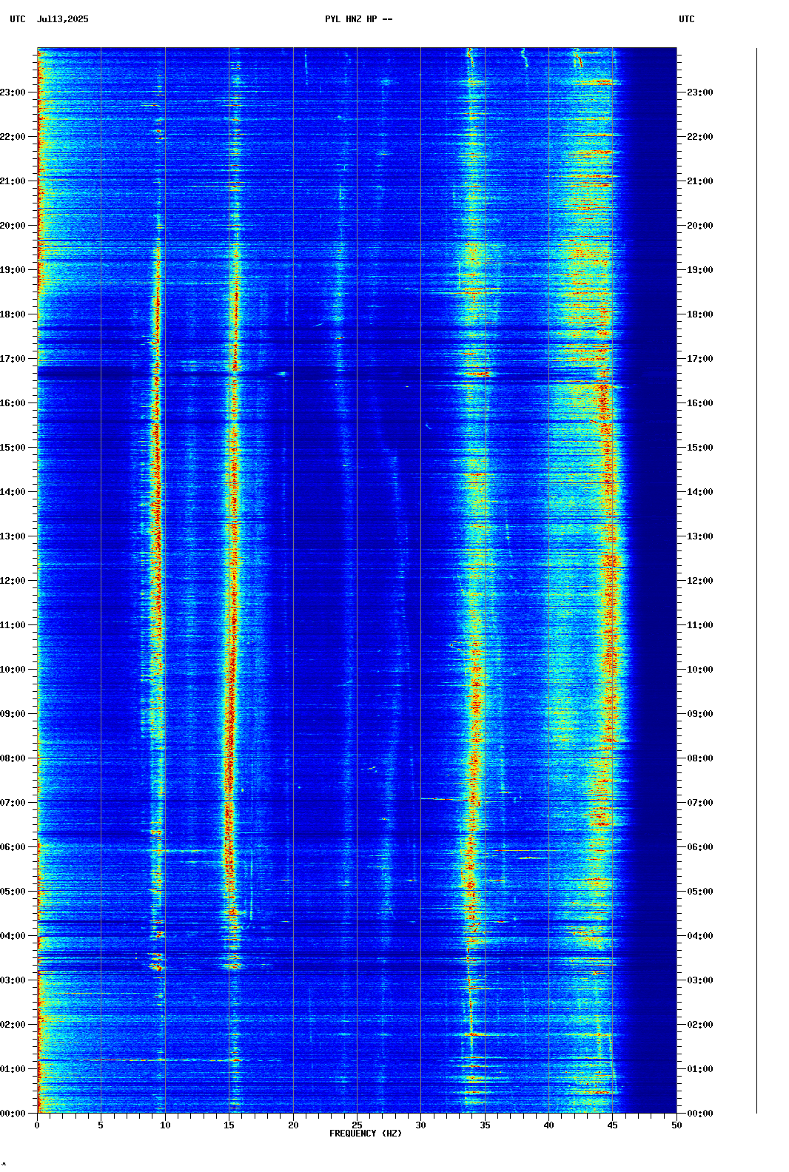The height and width of the screenshot is (1172, 789).
Task: Click the left-axis 13:00 time label
Action: click(13, 536)
